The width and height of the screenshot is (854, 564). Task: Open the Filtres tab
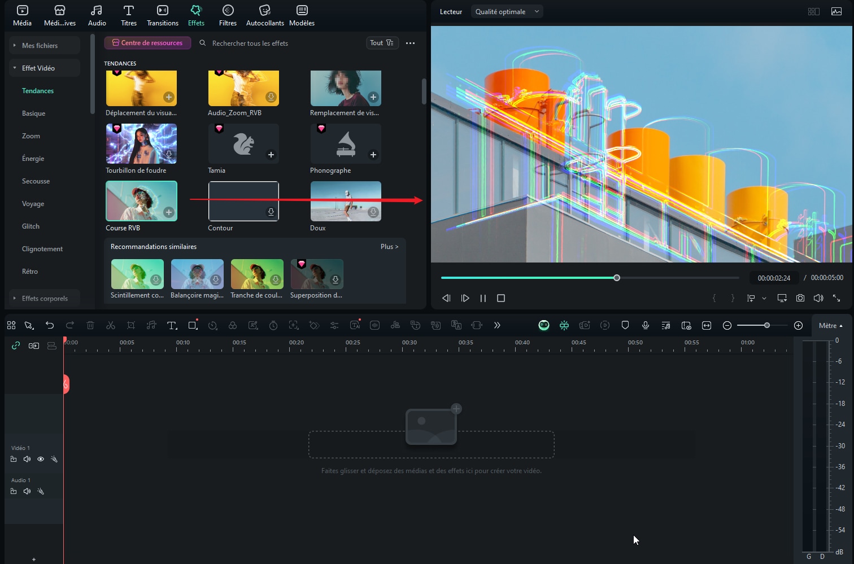point(228,15)
